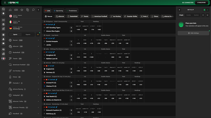Expand Ice Hockey category in sidebar
This screenshot has height=118, width=211.
tap(24, 71)
